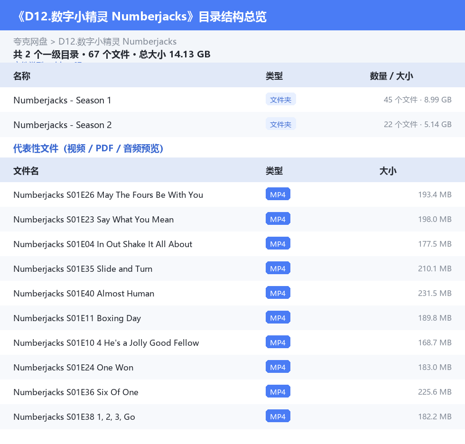Click MP4 badge for Boxing Day row
This screenshot has width=465, height=444.
[x=278, y=317]
